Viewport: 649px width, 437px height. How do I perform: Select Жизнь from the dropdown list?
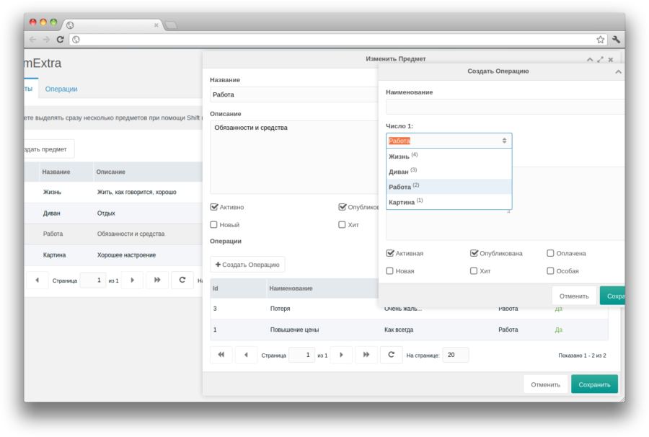pyautogui.click(x=399, y=156)
